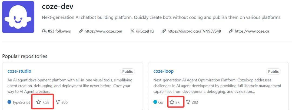Open the coze-loop repository
Screen dimensions: 292x110
click(x=163, y=71)
